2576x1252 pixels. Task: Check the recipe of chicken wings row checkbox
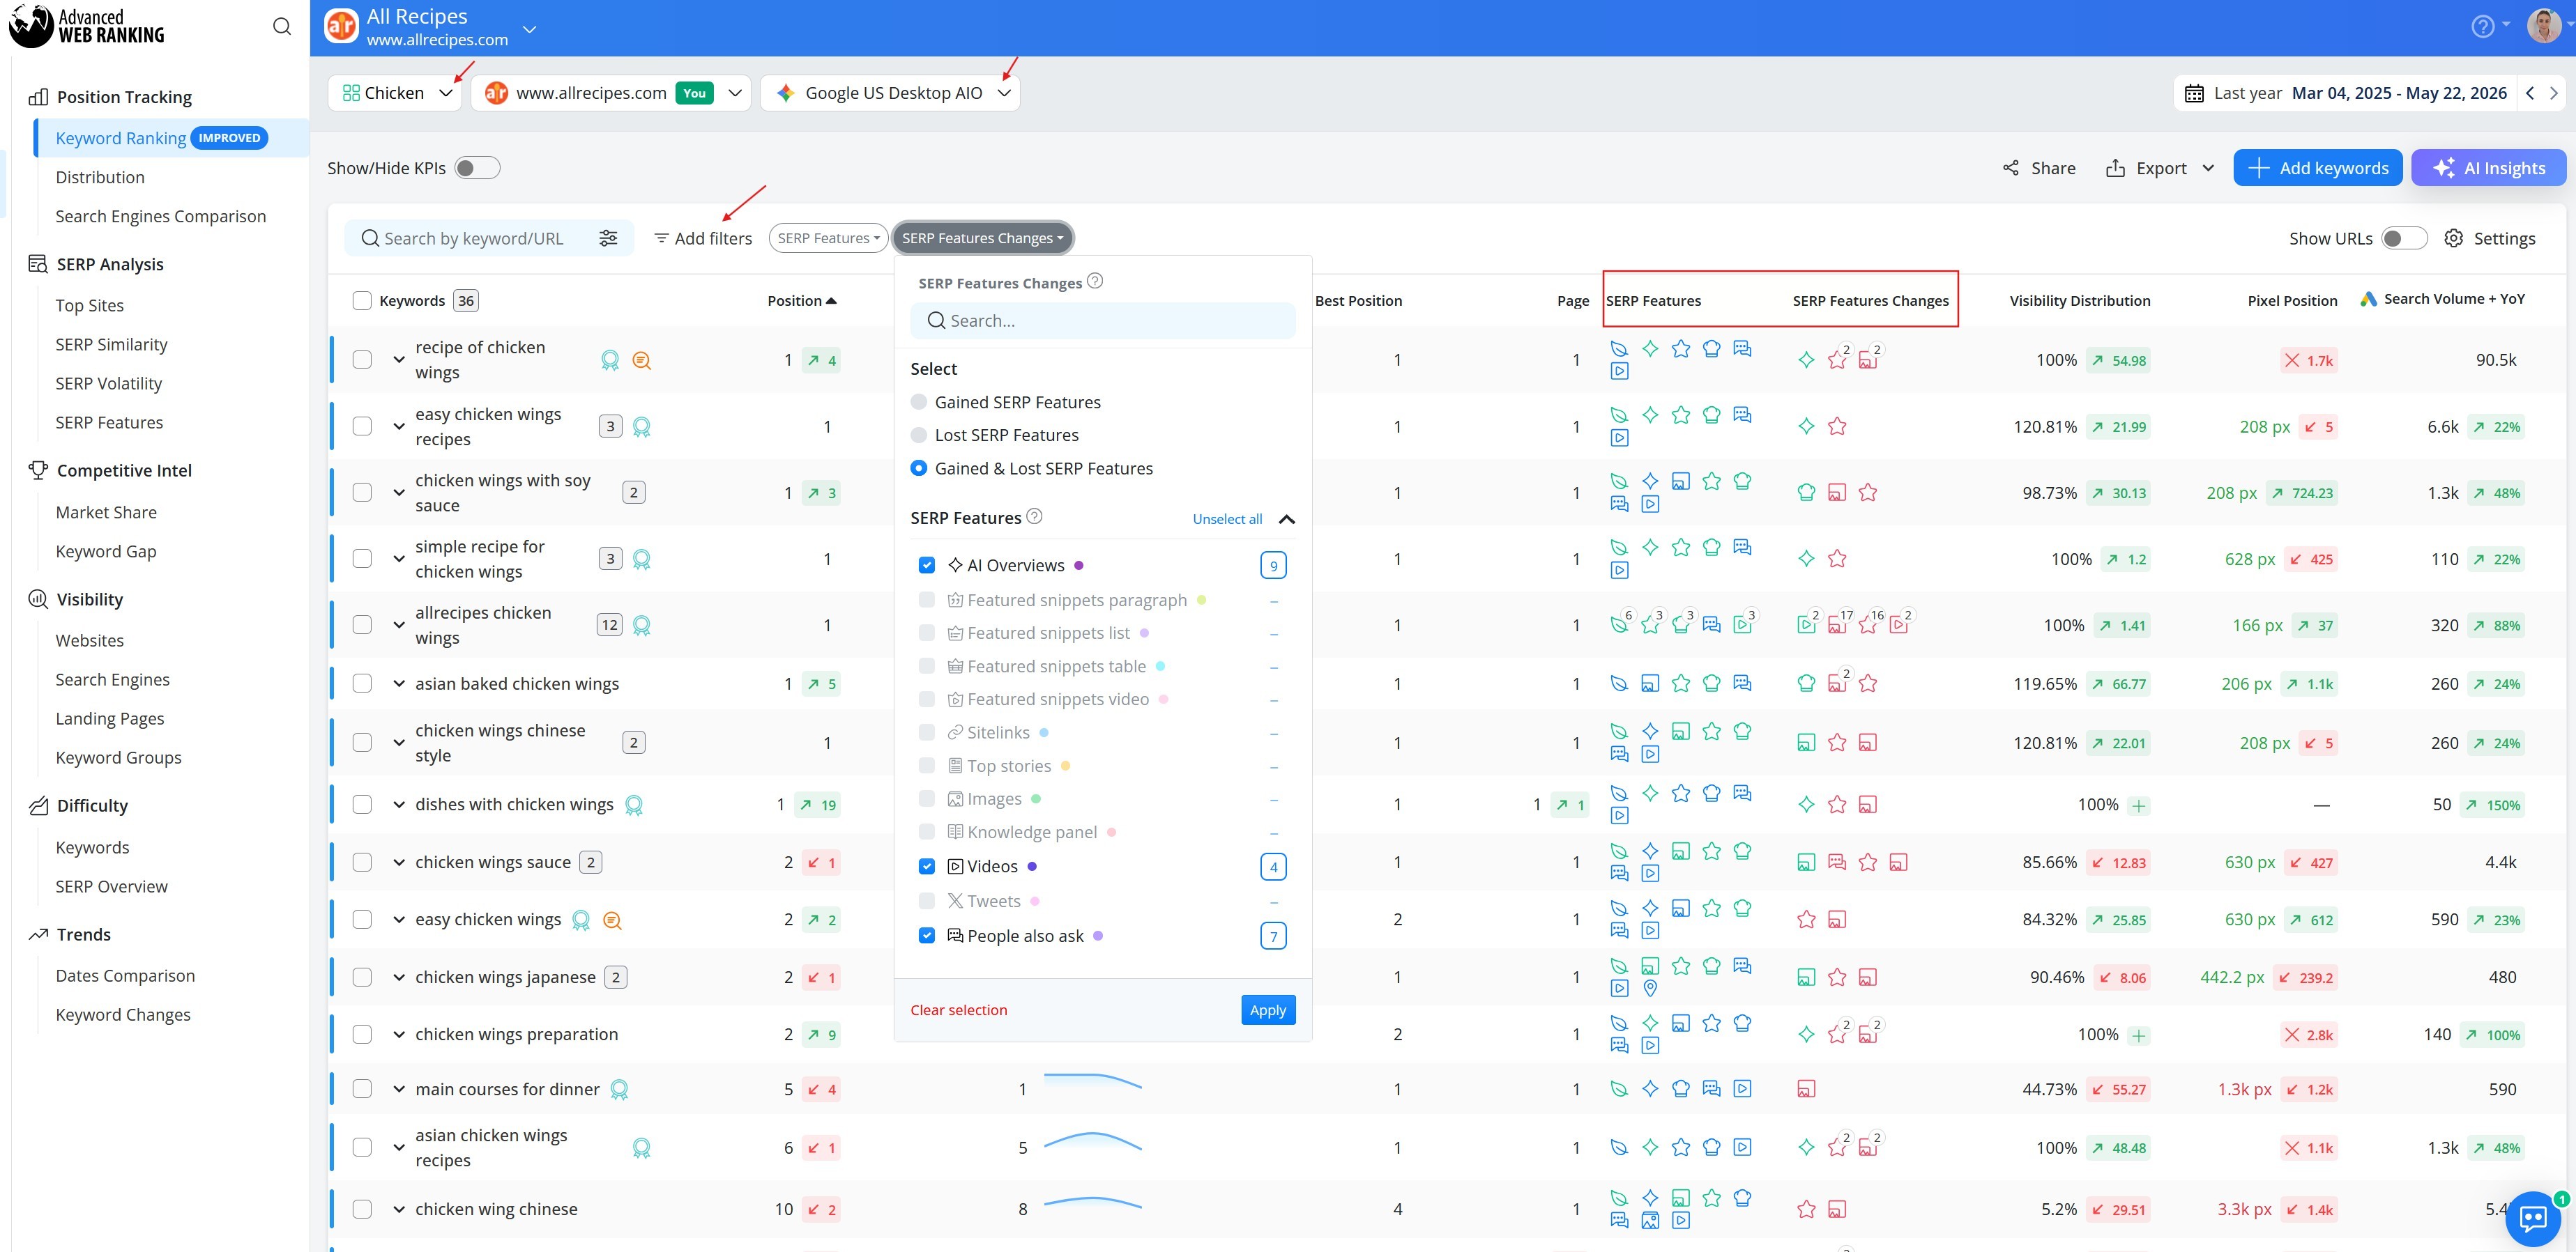tap(362, 360)
